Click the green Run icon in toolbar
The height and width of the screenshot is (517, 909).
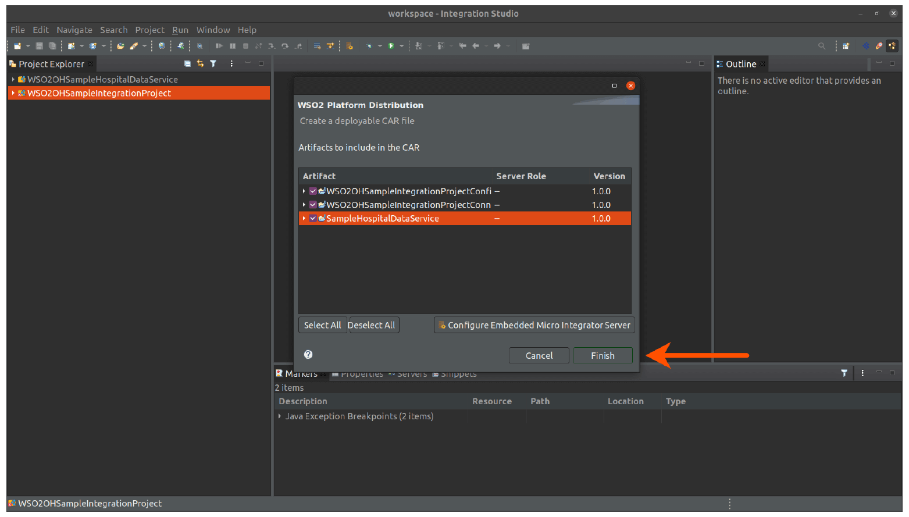[391, 46]
